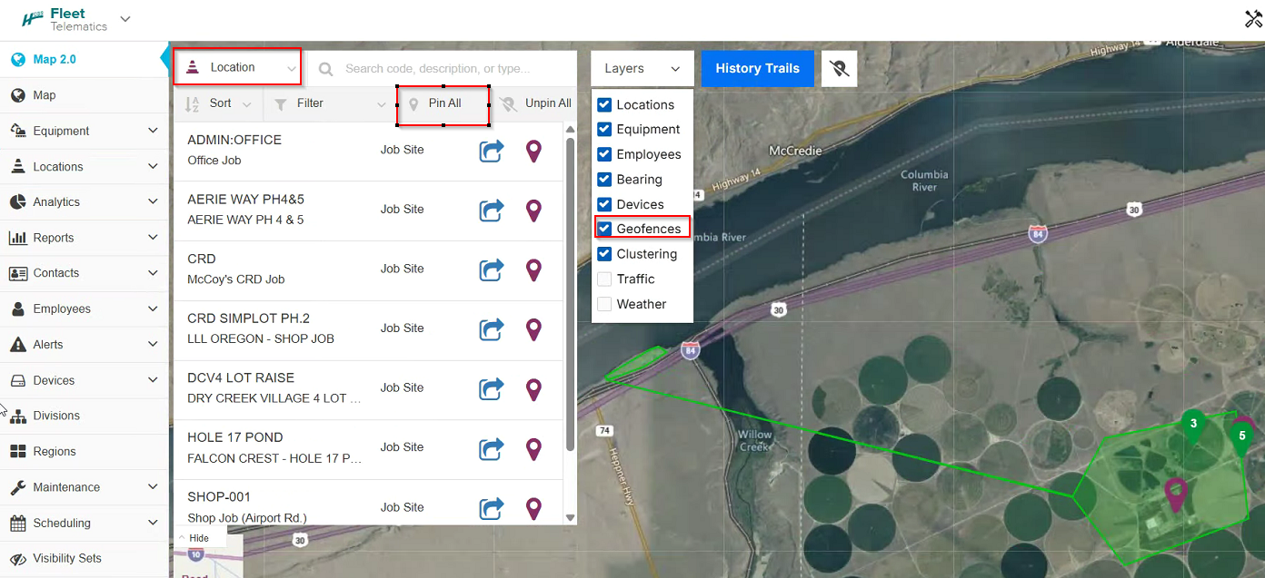Click the scrollbar up arrow in location list

click(x=570, y=131)
